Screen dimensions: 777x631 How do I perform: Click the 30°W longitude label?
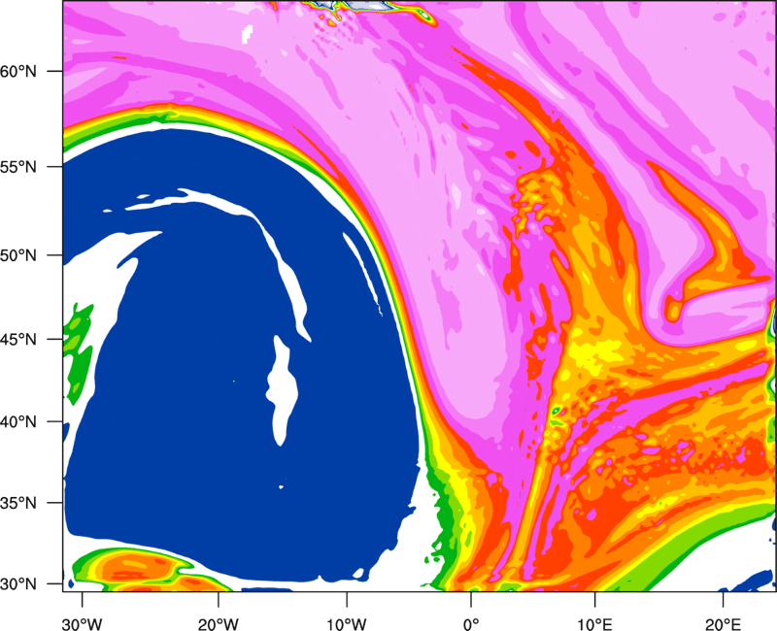click(x=83, y=624)
